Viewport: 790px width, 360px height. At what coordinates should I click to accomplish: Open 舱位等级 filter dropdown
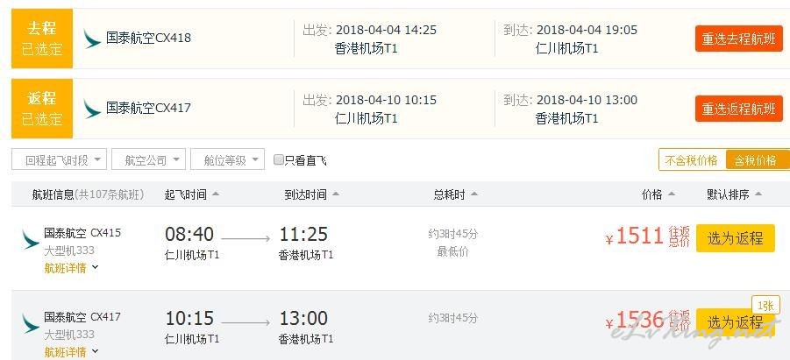click(x=228, y=159)
